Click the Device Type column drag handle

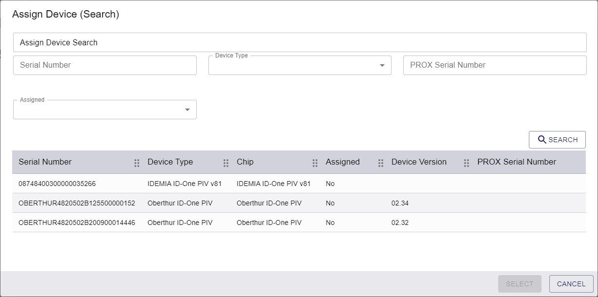pyautogui.click(x=226, y=163)
